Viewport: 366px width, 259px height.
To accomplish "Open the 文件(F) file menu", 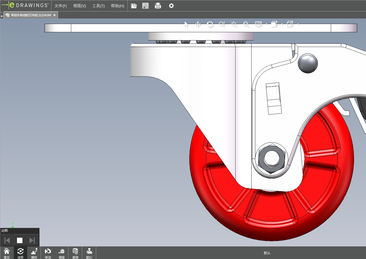I will pos(61,6).
